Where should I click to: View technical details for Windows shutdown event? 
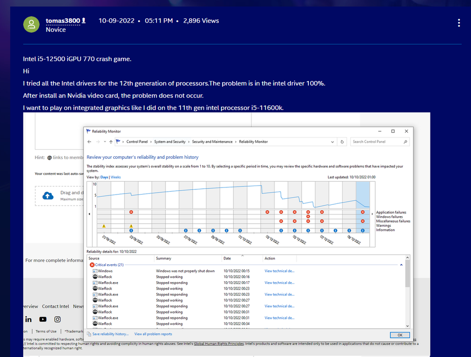[280, 271]
